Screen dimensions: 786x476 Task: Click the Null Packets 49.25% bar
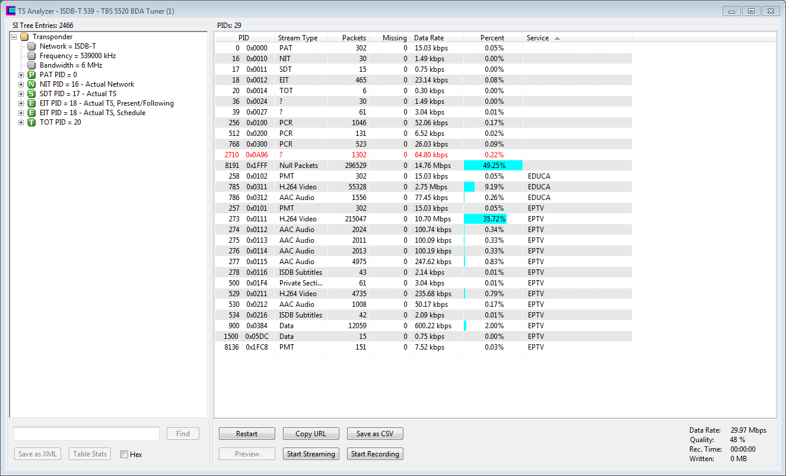click(x=493, y=166)
